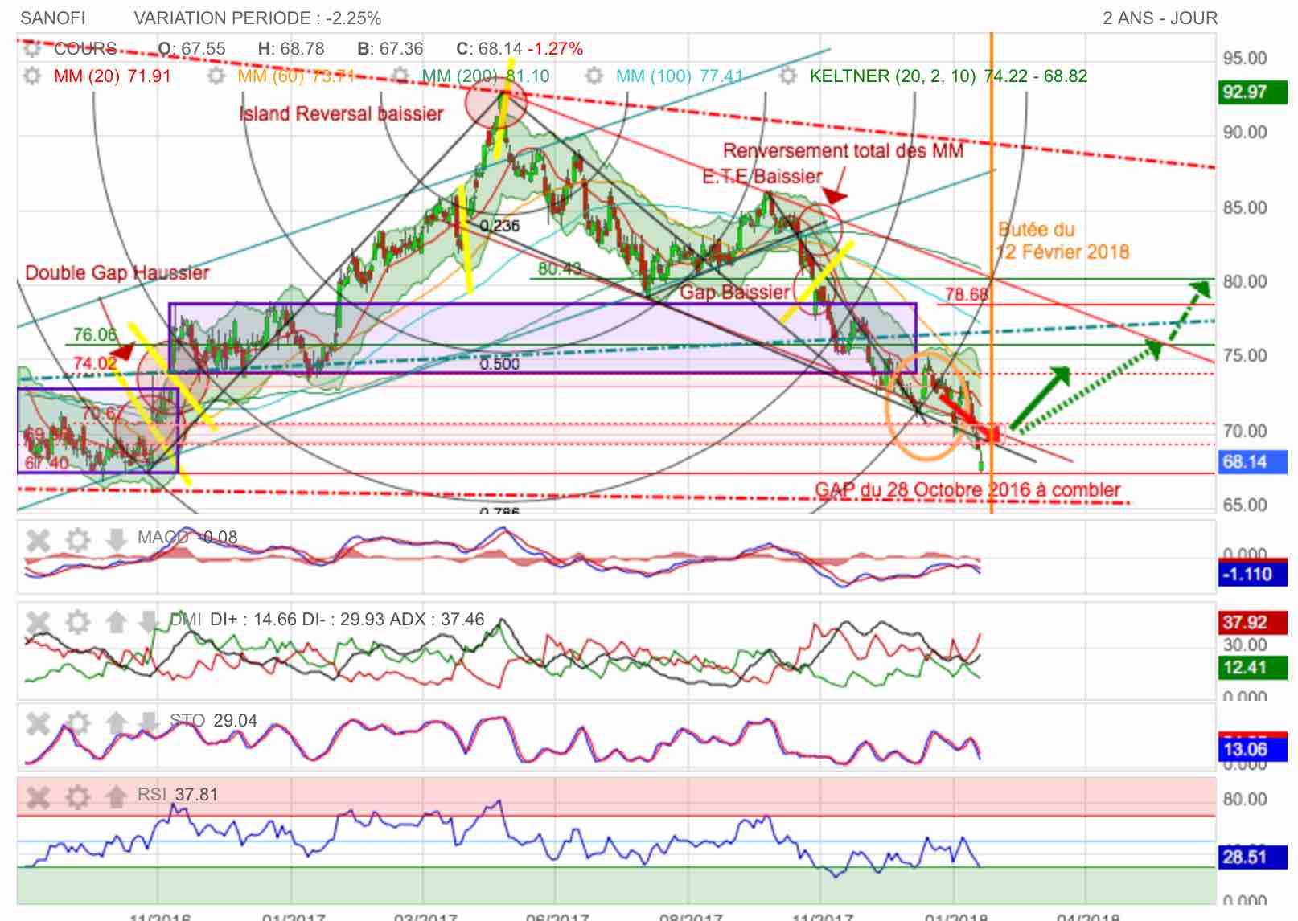Move the RSI panel up
The image size is (1298, 921).
click(116, 796)
